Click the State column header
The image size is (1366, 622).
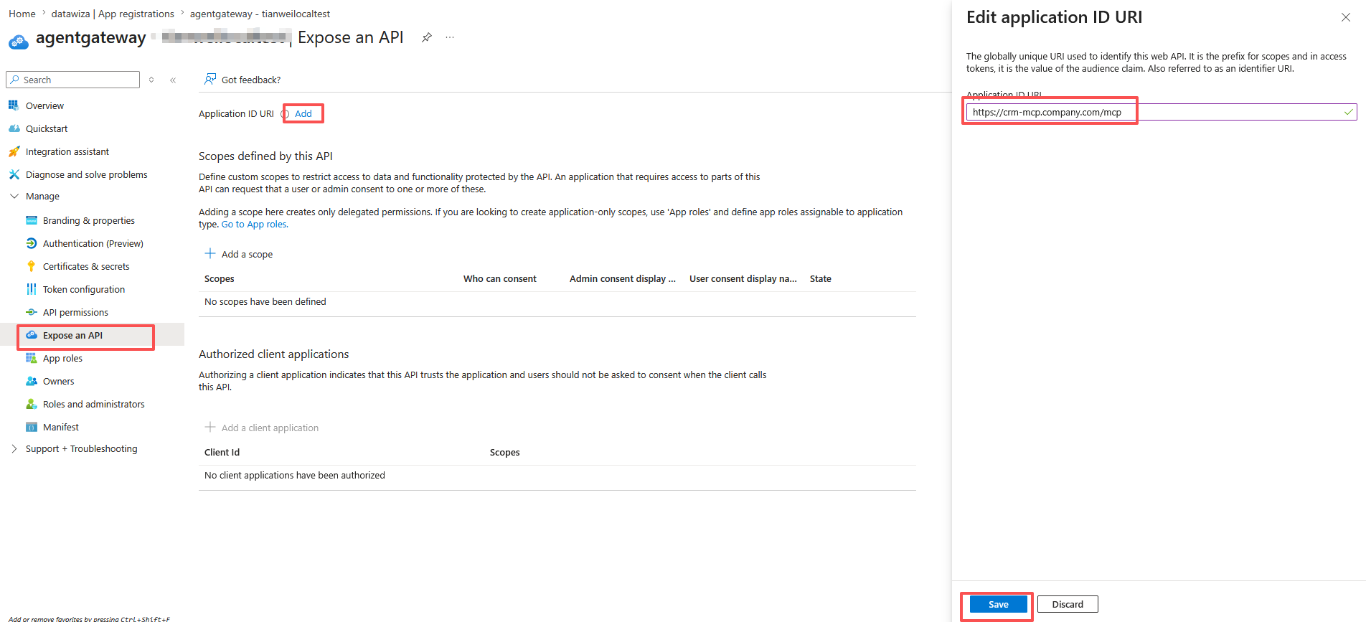click(821, 279)
